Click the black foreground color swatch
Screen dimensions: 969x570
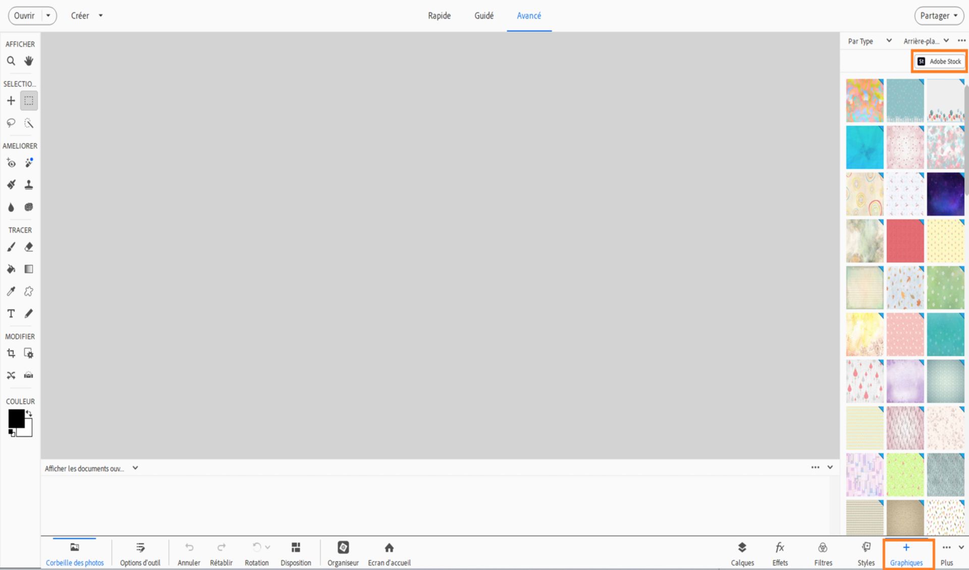pos(16,418)
